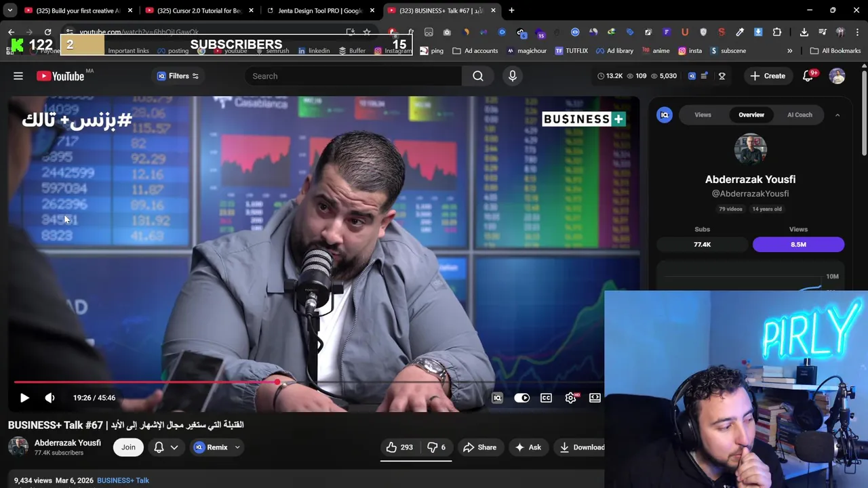Reload the current page

[47, 32]
